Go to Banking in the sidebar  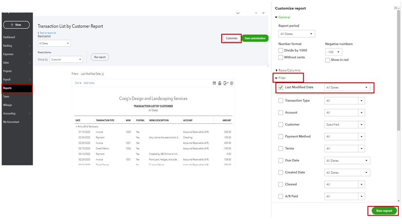click(17, 46)
